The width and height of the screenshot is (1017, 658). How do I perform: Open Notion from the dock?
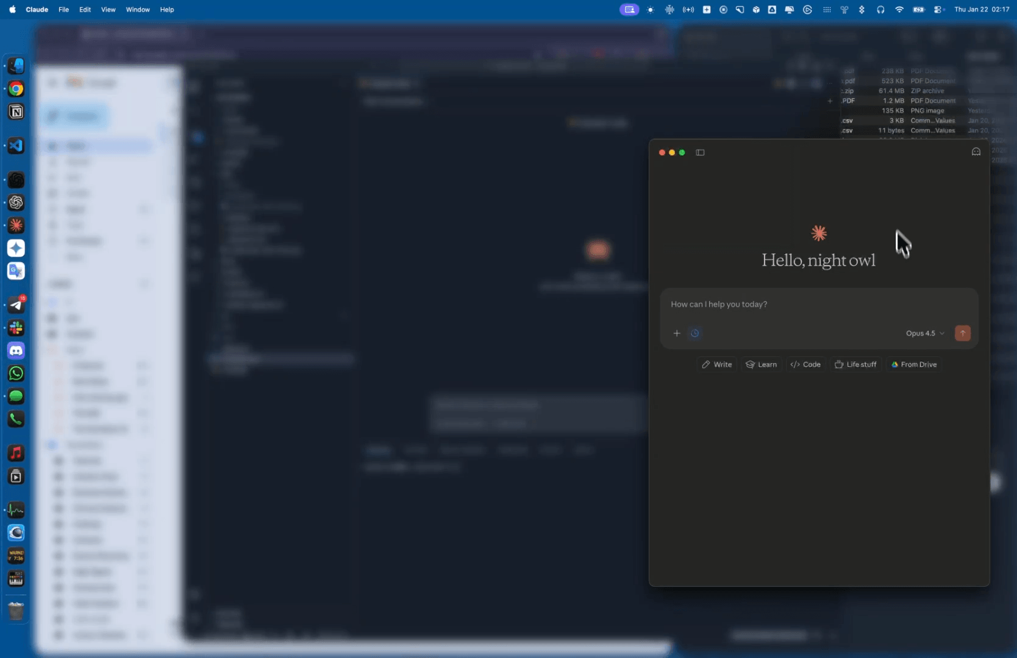(x=16, y=112)
